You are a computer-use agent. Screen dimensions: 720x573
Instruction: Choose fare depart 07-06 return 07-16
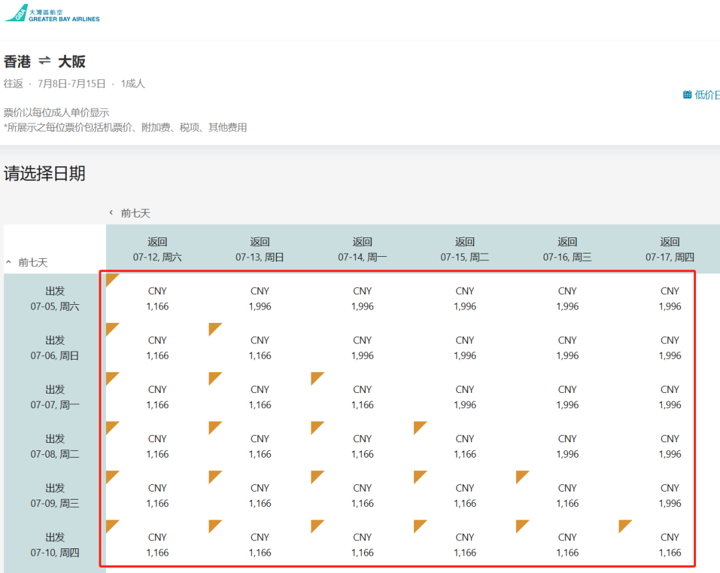point(567,348)
